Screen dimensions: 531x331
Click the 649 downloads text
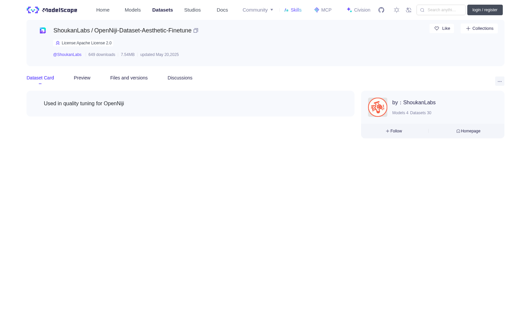(x=102, y=55)
